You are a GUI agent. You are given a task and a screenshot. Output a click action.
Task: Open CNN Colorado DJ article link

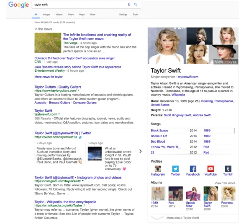point(74,58)
